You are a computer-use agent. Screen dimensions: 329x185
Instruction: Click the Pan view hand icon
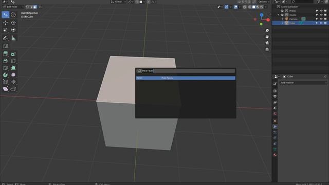click(x=267, y=36)
